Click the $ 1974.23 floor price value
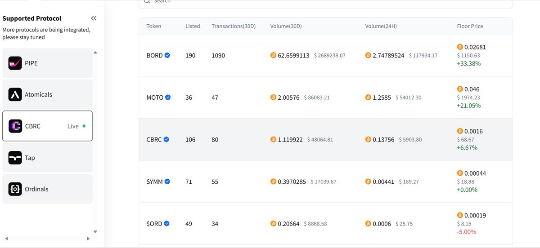This screenshot has width=540, height=248. pyautogui.click(x=468, y=97)
